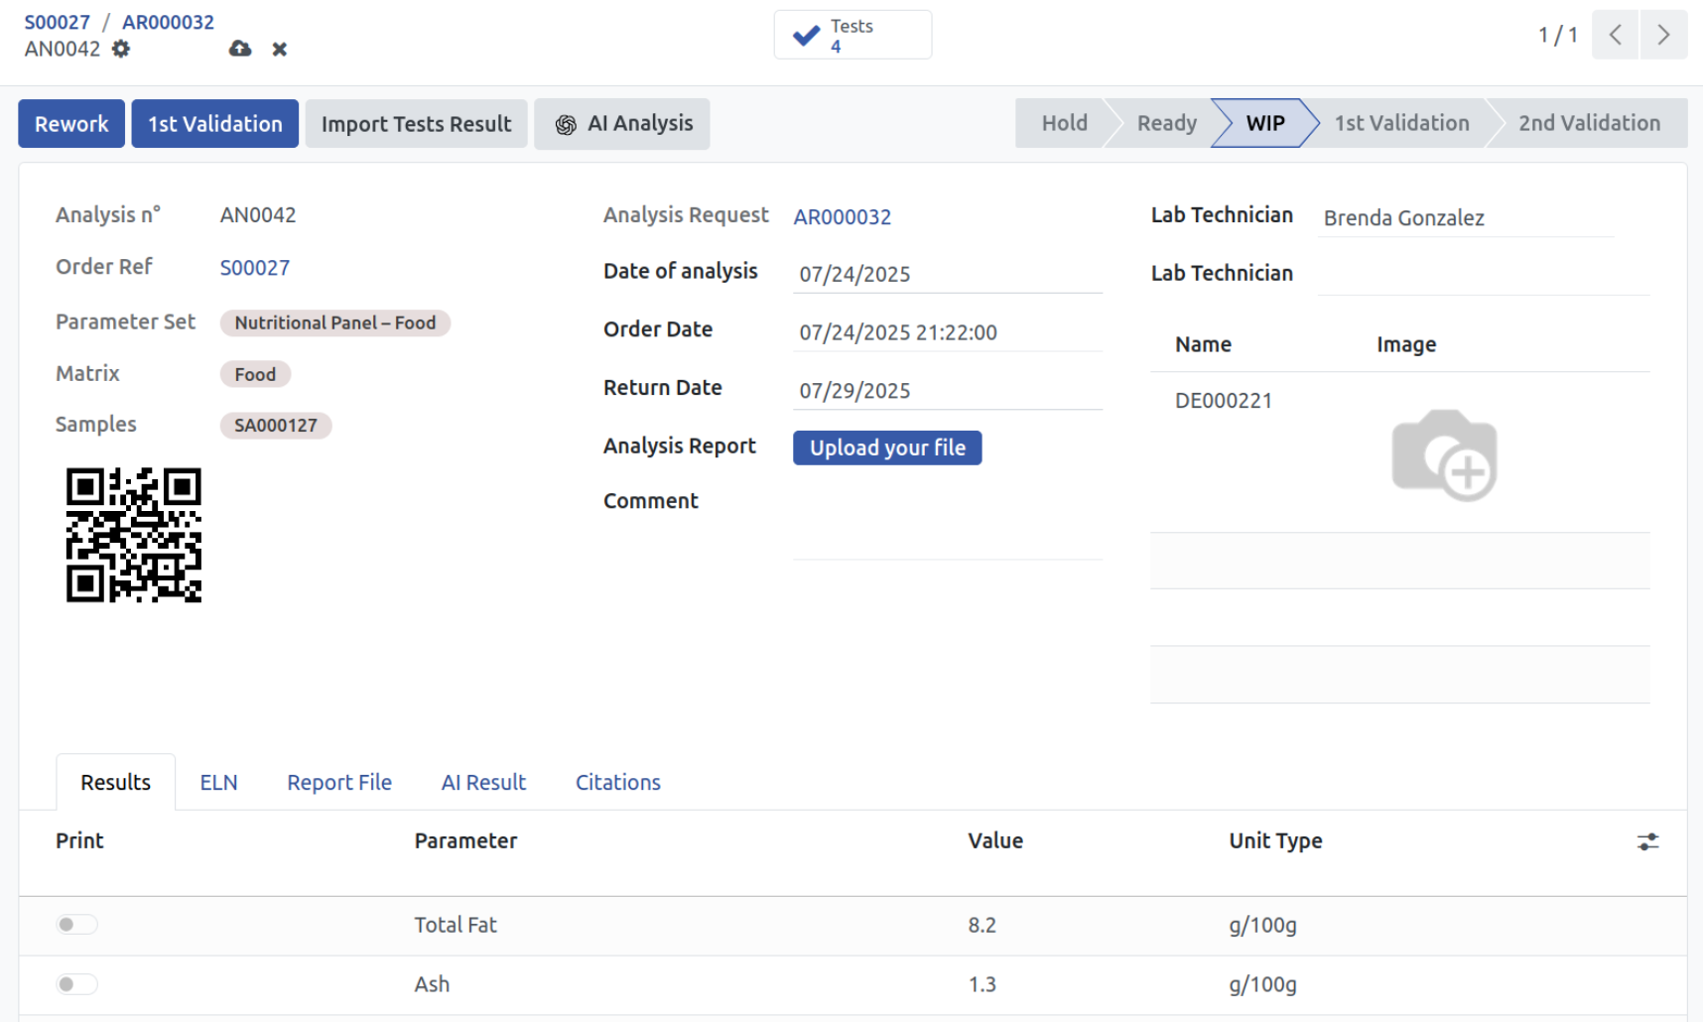Screen dimensions: 1703x1022
Task: Open the Order Ref S00027 link
Action: click(x=255, y=268)
